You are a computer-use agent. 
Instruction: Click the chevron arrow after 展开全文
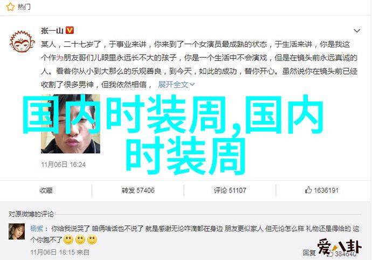[192, 84]
